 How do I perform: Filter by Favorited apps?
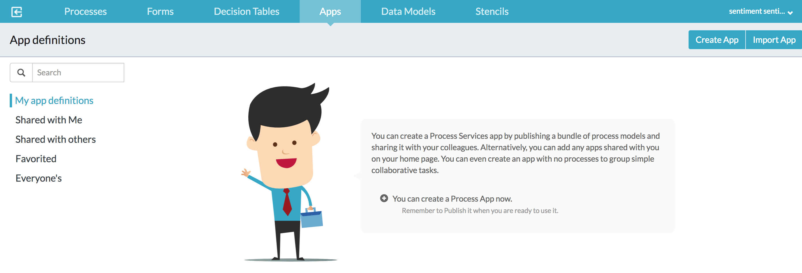click(x=36, y=159)
